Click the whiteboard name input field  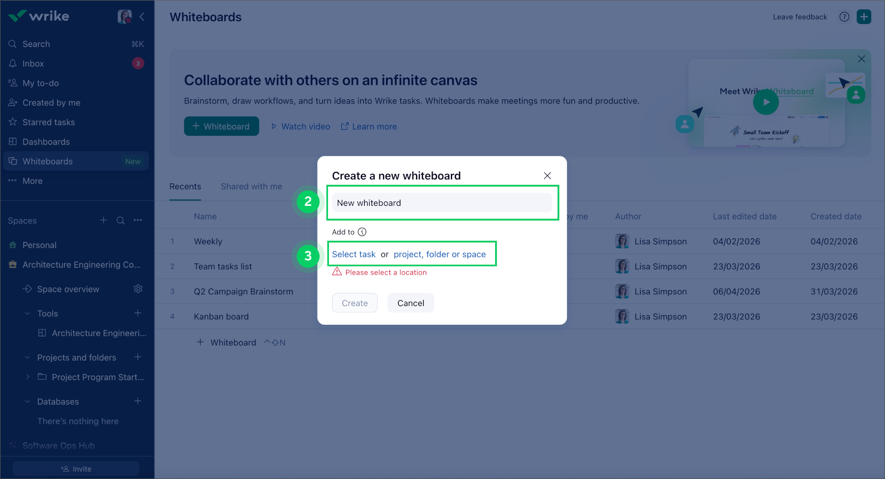442,203
